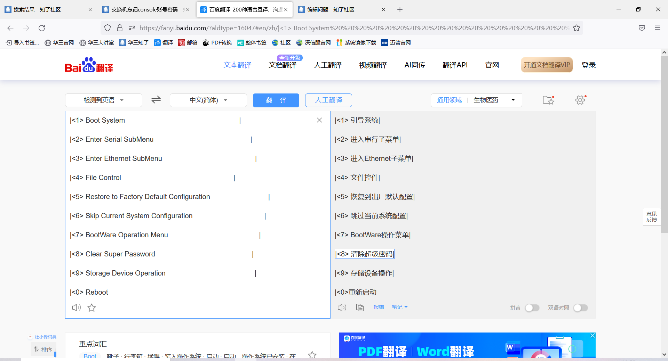Click the Baidu Translate logo
This screenshot has width=668, height=361.
89,65
